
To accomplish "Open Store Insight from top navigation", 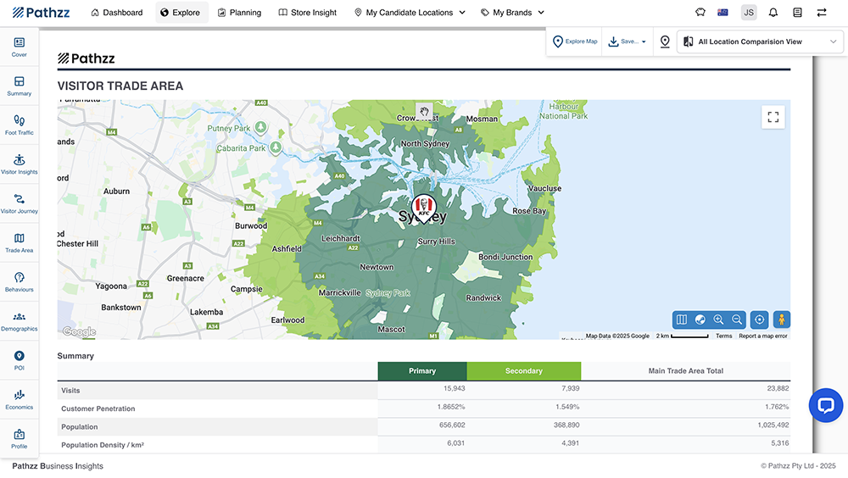I will coord(307,13).
